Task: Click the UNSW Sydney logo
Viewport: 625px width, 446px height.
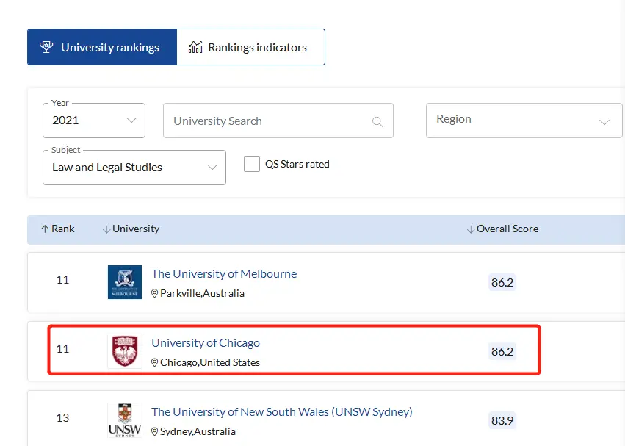Action: click(125, 420)
